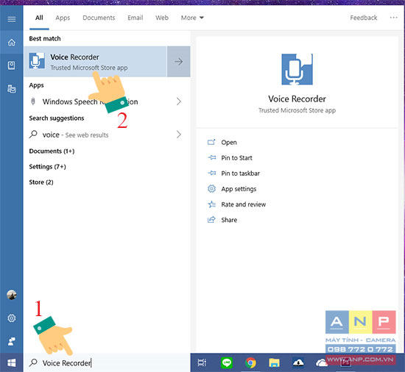Open OneDrive cloud icon on taskbar
405x372 pixels.
click(x=322, y=363)
